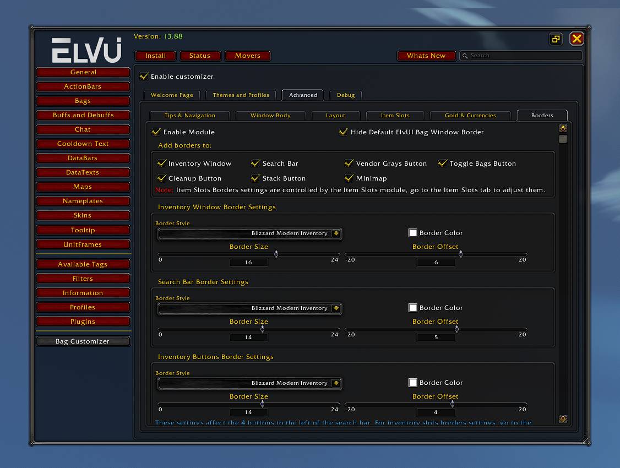Open Available Tags in sidebar
Screen dimensions: 620x468
(83, 264)
